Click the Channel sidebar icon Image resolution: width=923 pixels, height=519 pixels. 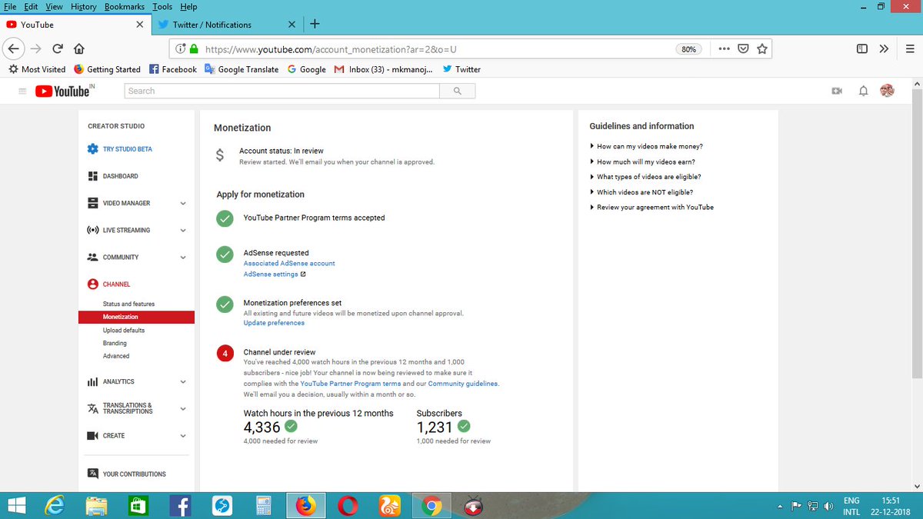[92, 284]
